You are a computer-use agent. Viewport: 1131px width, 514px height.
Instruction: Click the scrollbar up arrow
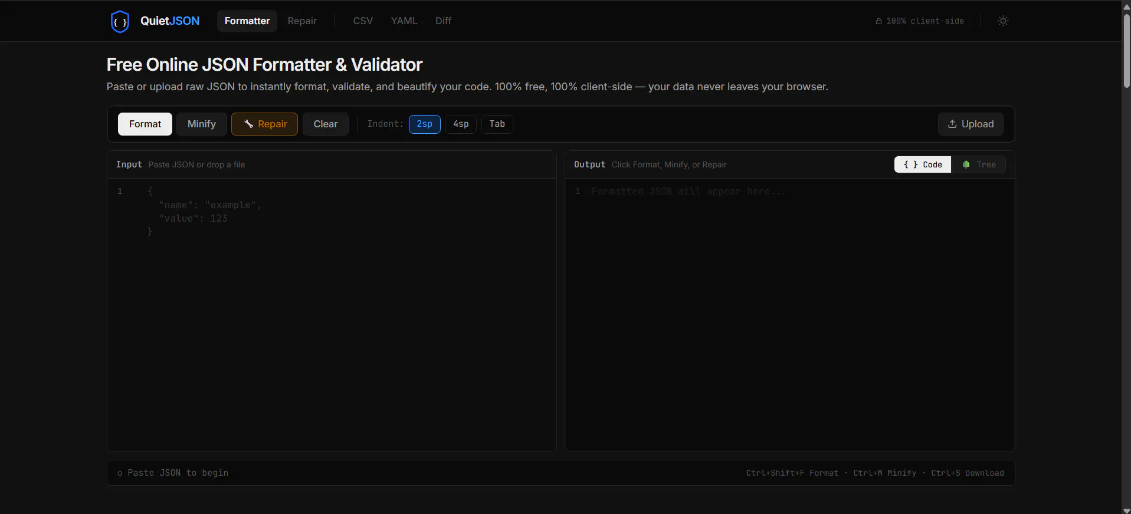(x=1126, y=6)
